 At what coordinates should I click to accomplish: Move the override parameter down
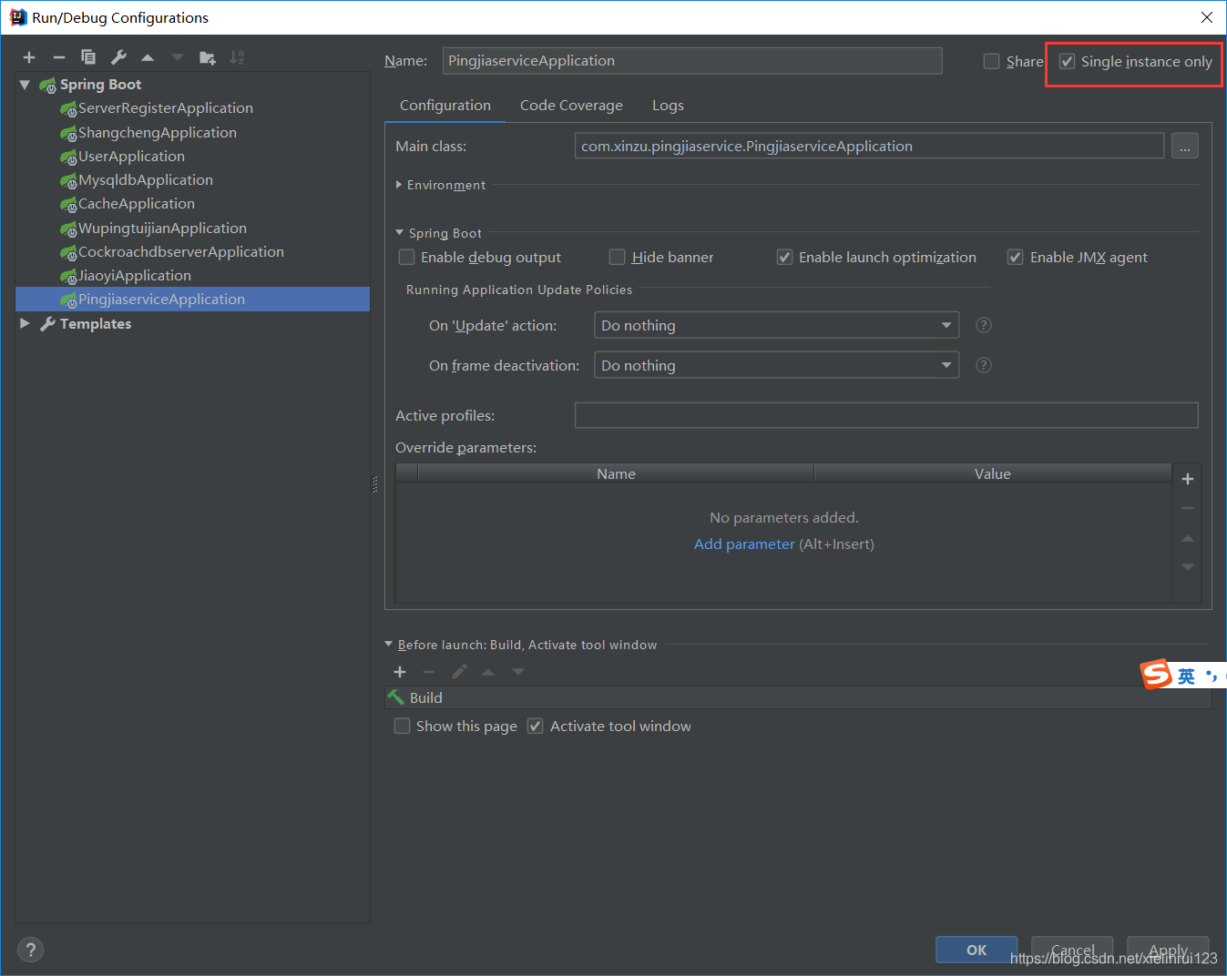point(1188,567)
